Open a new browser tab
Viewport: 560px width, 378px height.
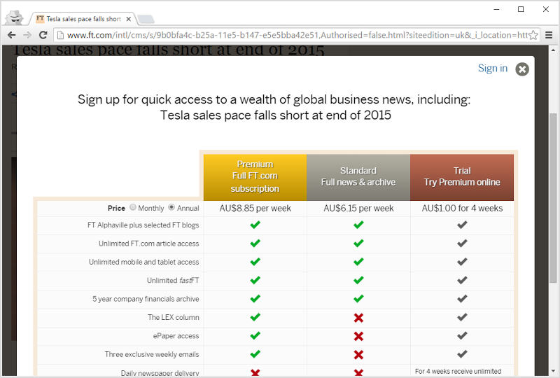[x=146, y=19]
